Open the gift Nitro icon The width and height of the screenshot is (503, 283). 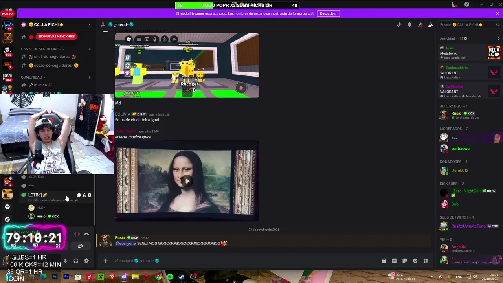(x=384, y=261)
